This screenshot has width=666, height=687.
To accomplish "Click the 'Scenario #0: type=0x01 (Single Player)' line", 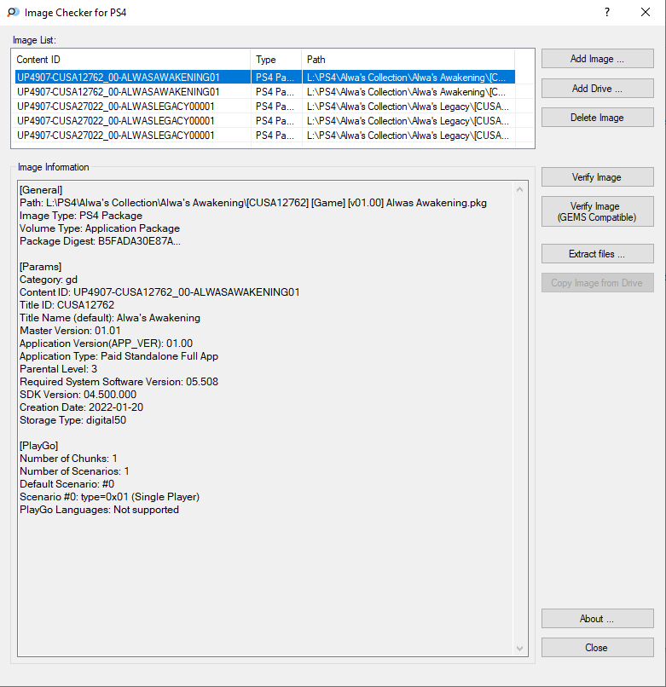I will (110, 497).
